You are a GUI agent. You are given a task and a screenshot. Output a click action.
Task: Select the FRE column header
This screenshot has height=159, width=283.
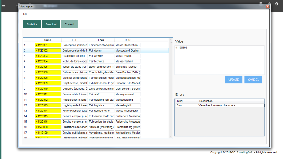[x=74, y=40]
